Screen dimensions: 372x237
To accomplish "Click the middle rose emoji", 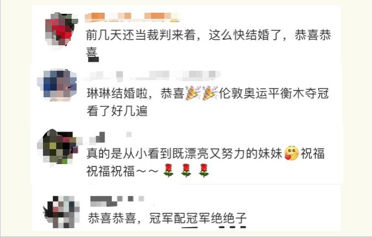I will (x=186, y=171).
